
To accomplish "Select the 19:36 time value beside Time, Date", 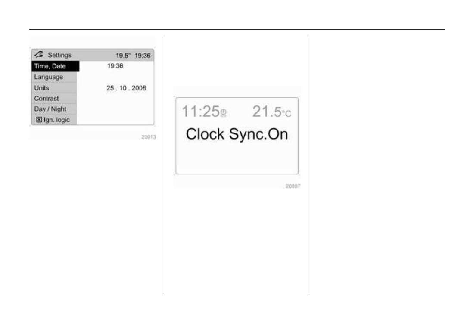I will (115, 66).
